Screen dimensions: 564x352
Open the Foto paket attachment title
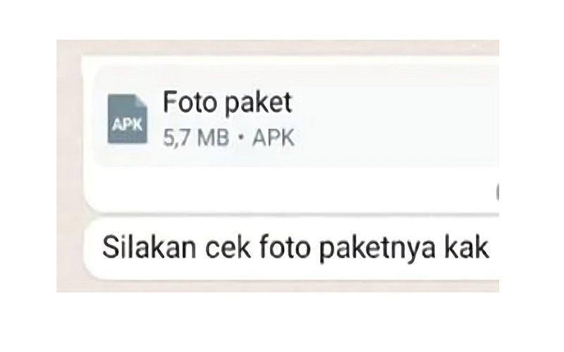pos(227,103)
